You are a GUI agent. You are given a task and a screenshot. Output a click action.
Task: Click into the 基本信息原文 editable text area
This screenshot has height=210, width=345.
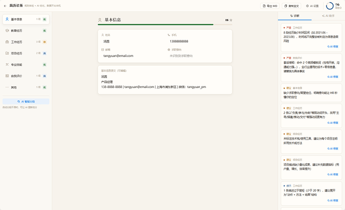tap(165, 82)
